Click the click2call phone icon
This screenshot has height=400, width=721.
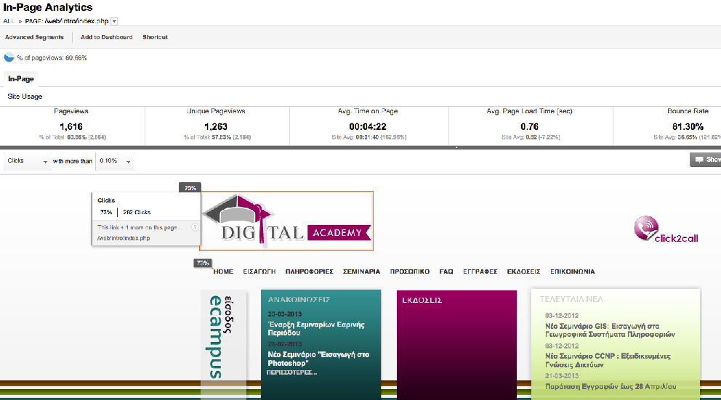(646, 228)
